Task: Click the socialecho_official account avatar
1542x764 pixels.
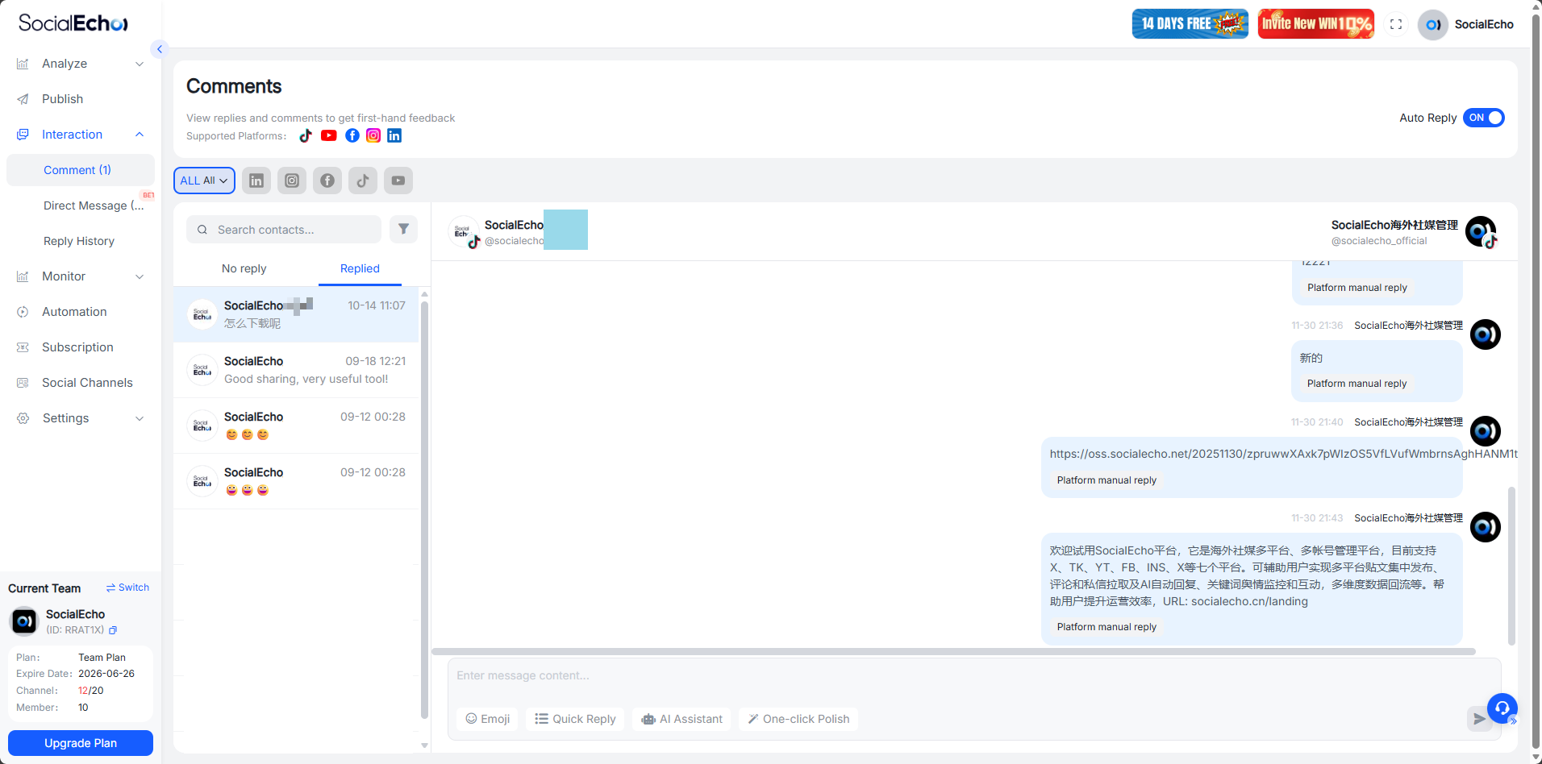Action: (x=1481, y=232)
